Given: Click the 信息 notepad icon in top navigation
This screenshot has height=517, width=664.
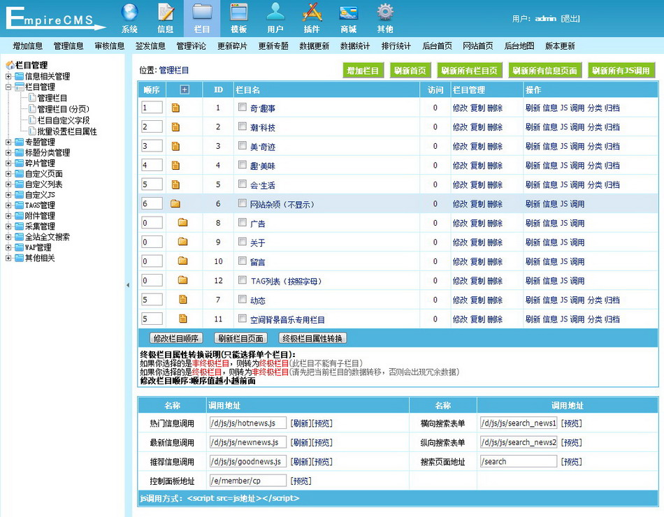Looking at the screenshot, I should (x=166, y=13).
